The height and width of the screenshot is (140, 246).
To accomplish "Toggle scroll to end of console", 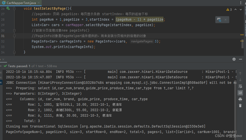I will pos(240,93).
